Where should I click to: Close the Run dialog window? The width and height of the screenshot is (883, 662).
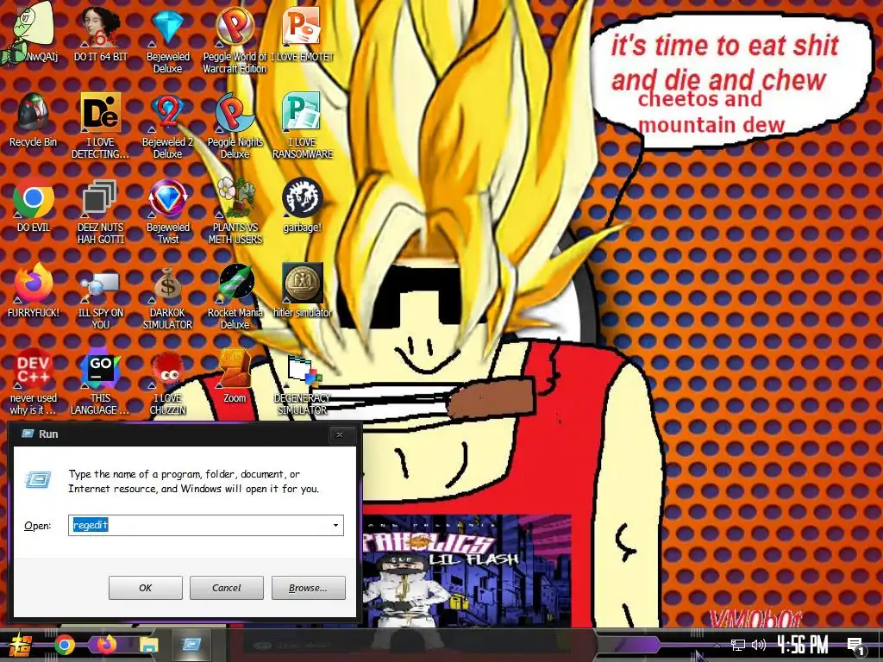[340, 434]
